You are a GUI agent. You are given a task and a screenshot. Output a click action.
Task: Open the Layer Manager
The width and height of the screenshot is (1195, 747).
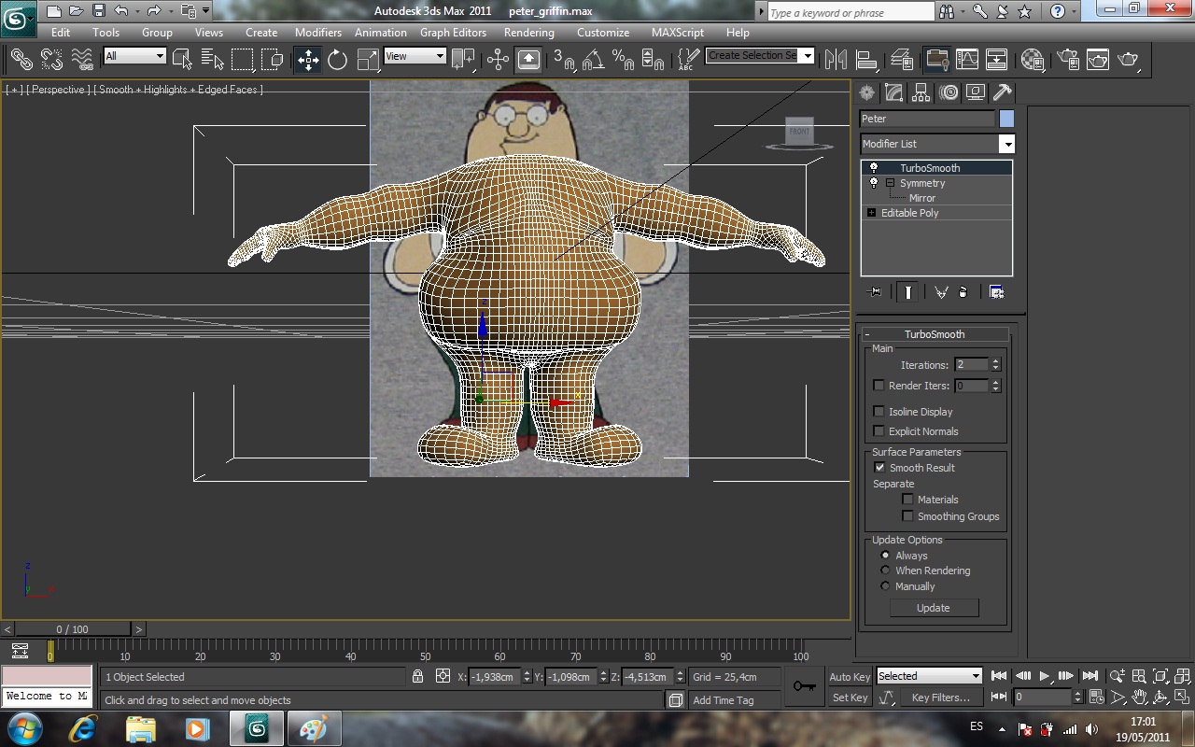coord(902,59)
